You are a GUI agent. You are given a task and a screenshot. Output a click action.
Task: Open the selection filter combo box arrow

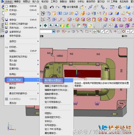pyautogui.click(x=54, y=31)
